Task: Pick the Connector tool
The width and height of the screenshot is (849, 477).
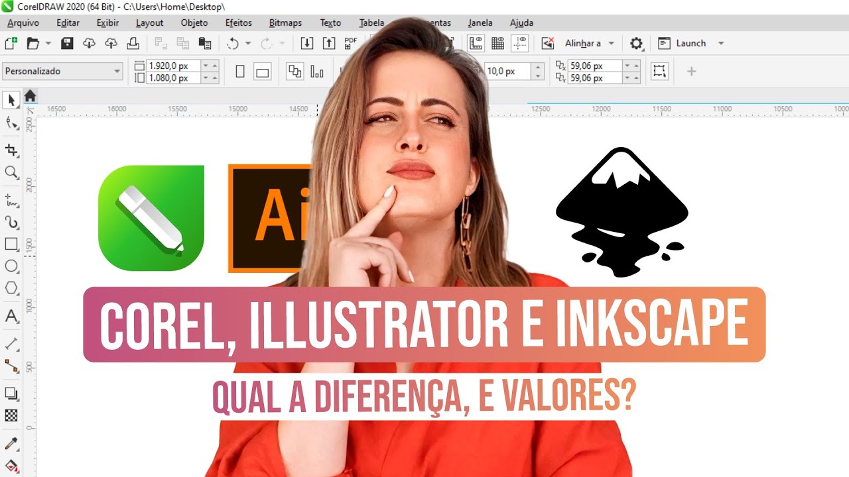Action: (11, 366)
